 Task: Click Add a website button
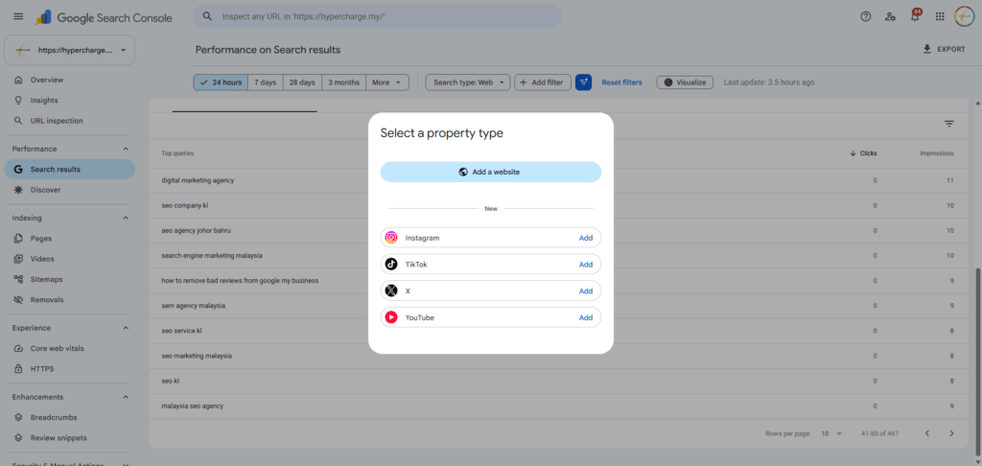491,172
